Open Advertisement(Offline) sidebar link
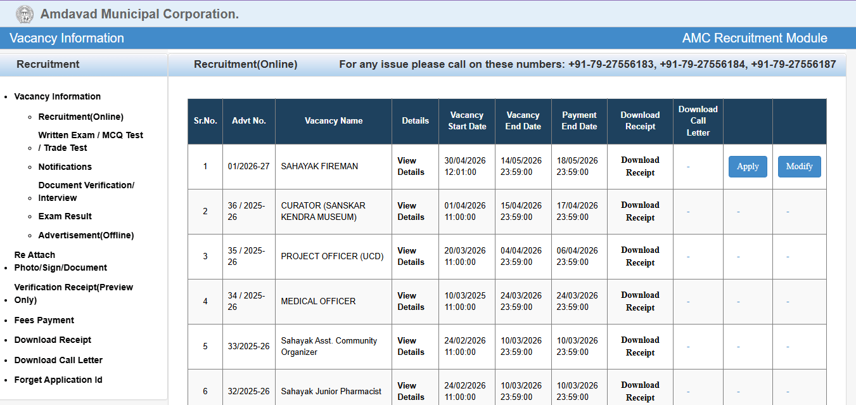856x405 pixels. (x=86, y=235)
